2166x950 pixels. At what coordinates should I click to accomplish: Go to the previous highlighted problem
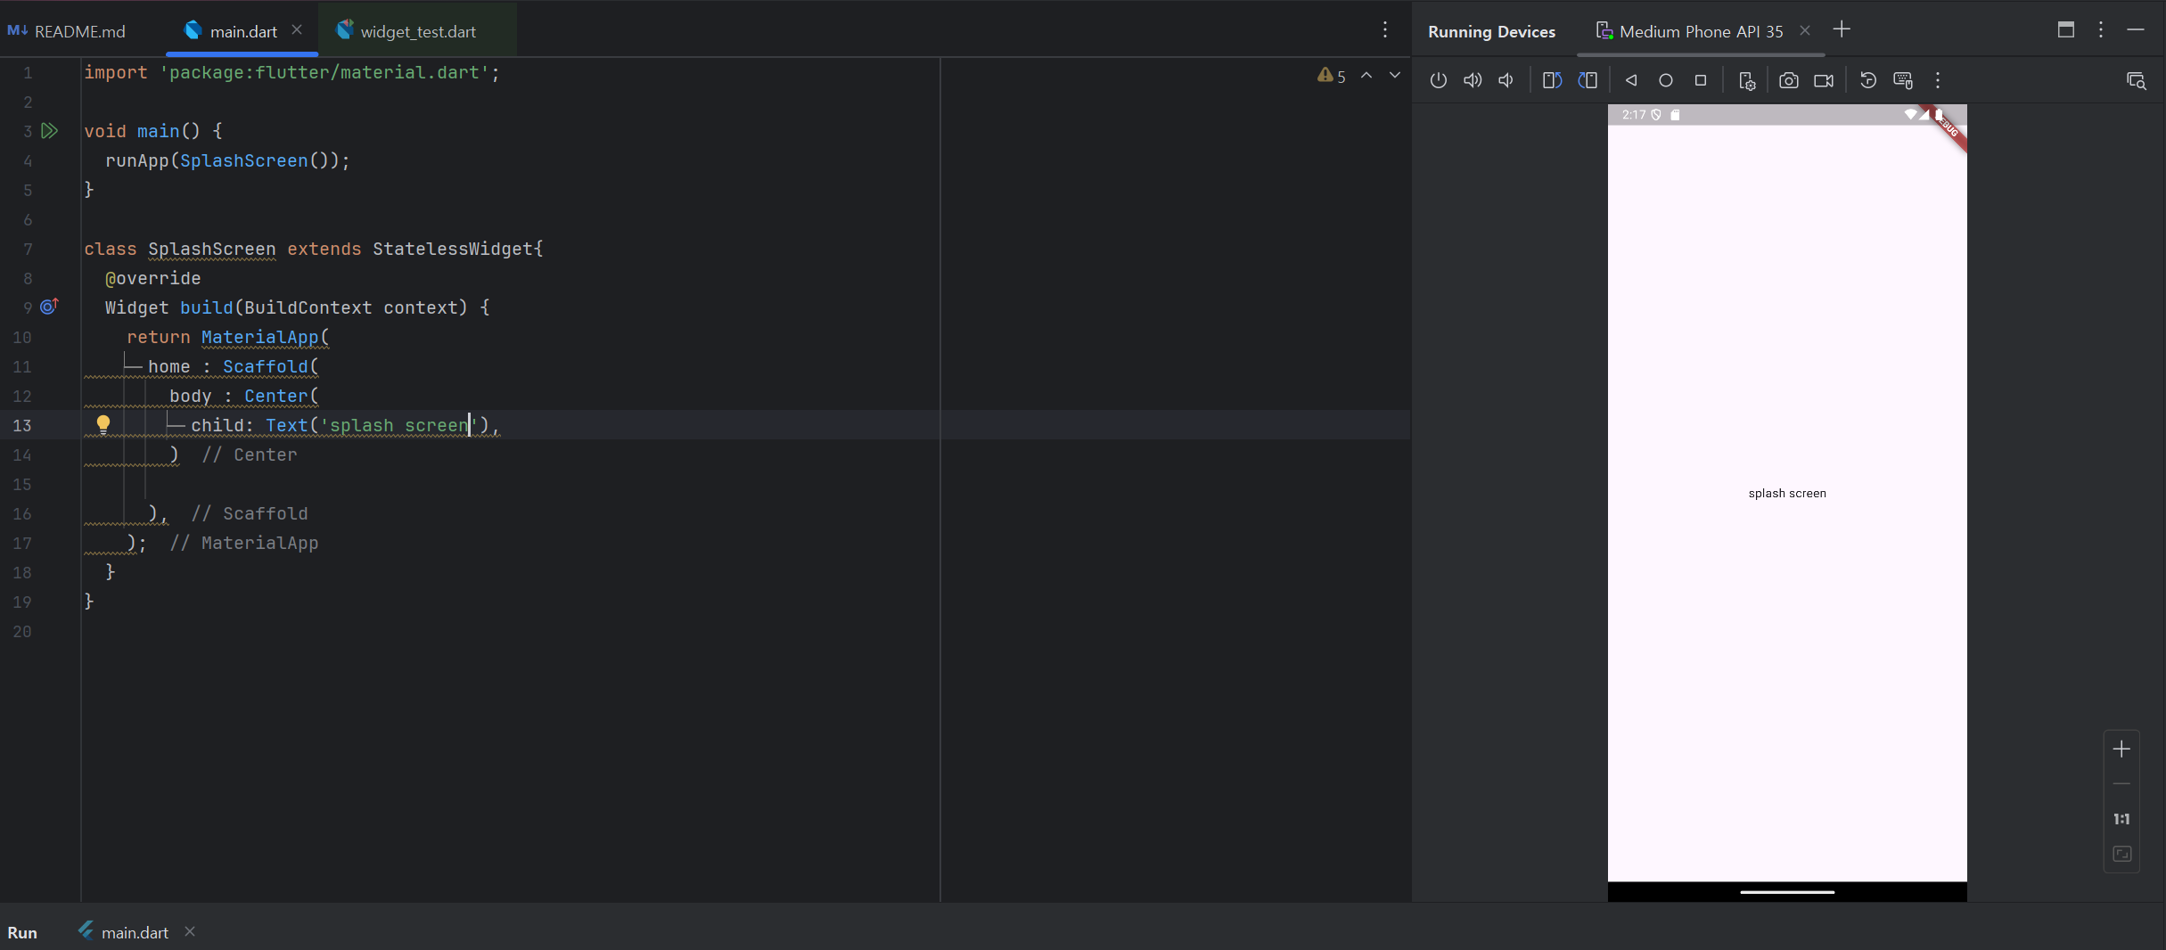click(1366, 76)
